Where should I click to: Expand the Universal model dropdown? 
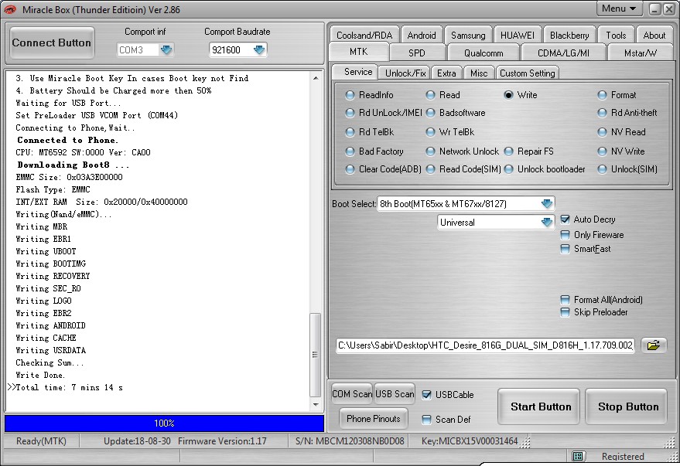coord(547,222)
